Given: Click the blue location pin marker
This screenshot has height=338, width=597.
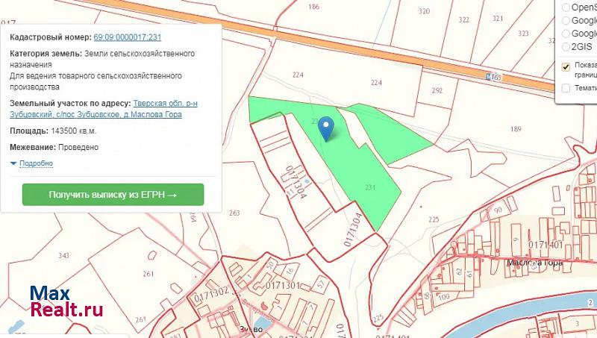Looking at the screenshot, I should pyautogui.click(x=326, y=128).
